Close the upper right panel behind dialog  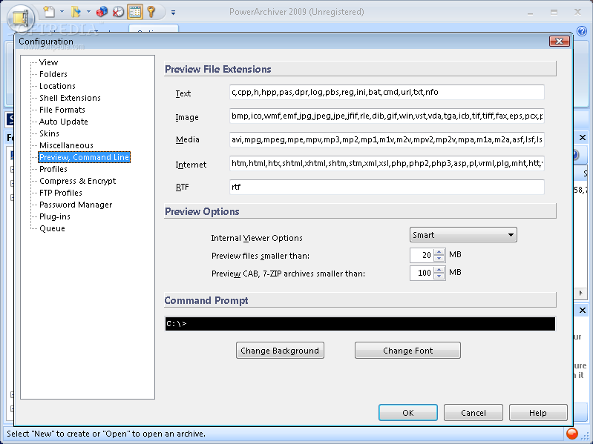(583, 138)
